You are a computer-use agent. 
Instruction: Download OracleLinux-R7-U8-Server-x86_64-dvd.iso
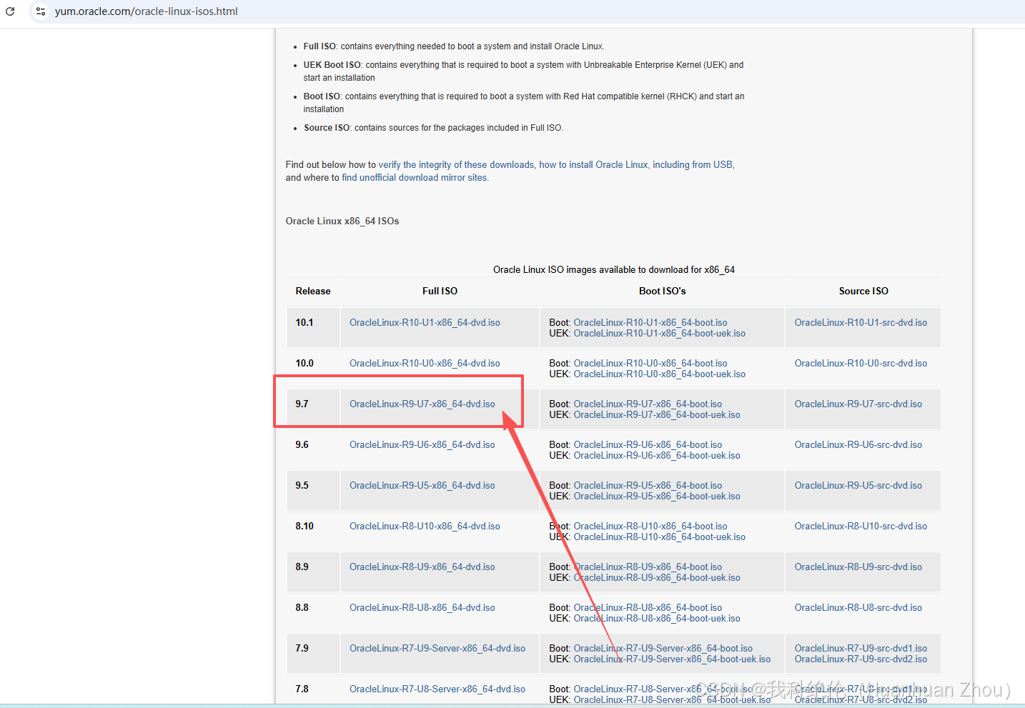(437, 689)
